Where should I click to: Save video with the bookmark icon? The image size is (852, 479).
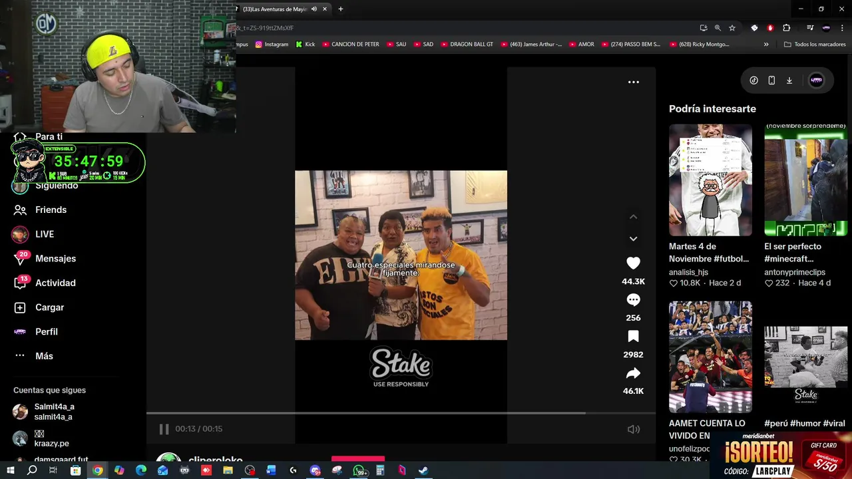pos(633,337)
